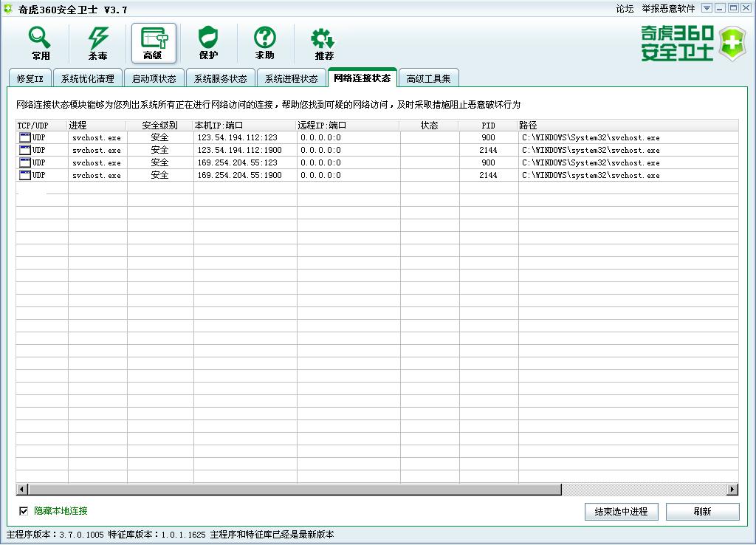Image resolution: width=756 pixels, height=545 pixels.
Task: Toggle the 隐藏本地连接 checkbox
Action: (x=23, y=511)
